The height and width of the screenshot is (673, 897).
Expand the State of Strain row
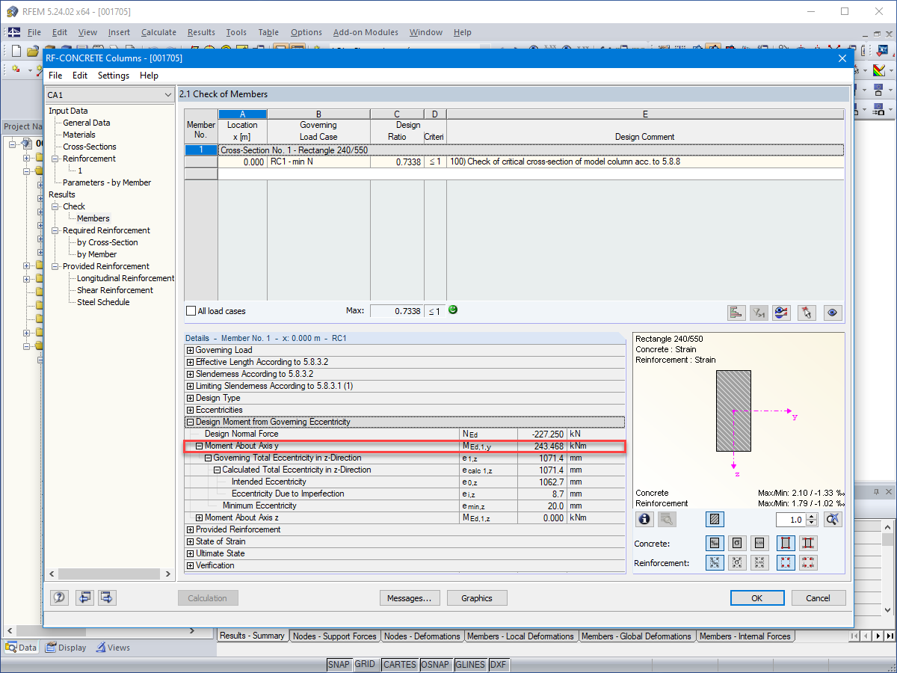[x=190, y=541]
